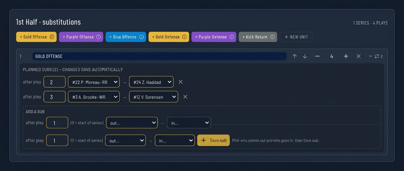Viewport: 404px width, 171px height.
Task: Click info icon on Kick Return chip
Action: 272,37
